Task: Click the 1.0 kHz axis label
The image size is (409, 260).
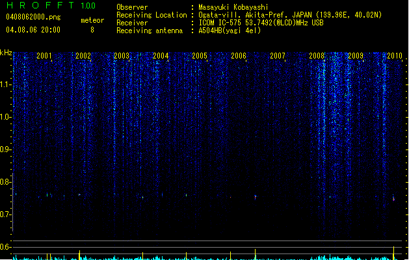Action: (6, 117)
